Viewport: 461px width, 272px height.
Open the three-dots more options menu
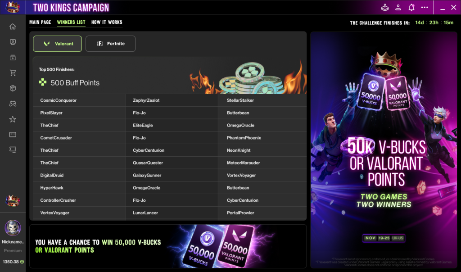tap(425, 8)
